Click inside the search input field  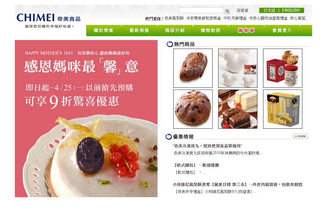click(201, 10)
